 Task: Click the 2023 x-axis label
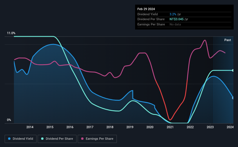click(210, 127)
